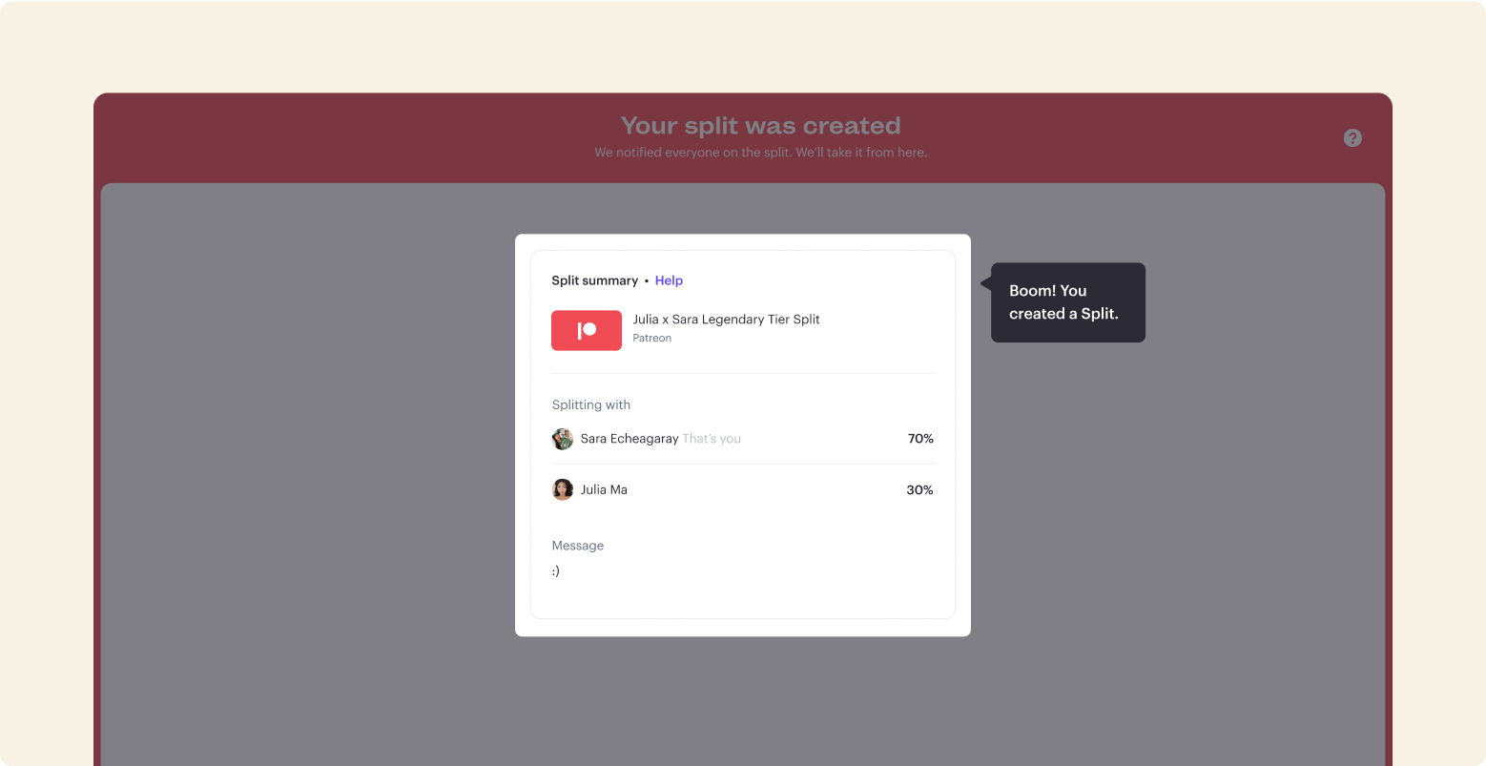Viewport: 1486px width, 766px height.
Task: Click the 'That's you' tag
Action: point(712,439)
